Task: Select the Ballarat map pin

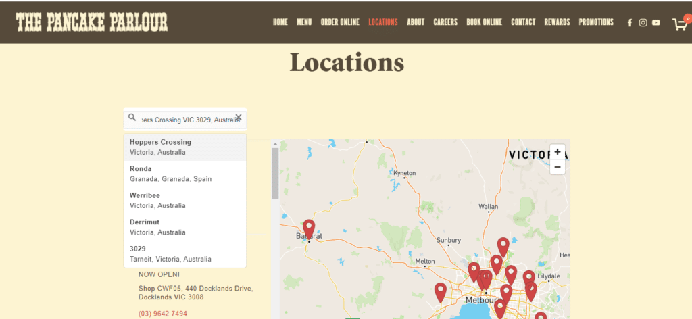Action: click(x=309, y=229)
